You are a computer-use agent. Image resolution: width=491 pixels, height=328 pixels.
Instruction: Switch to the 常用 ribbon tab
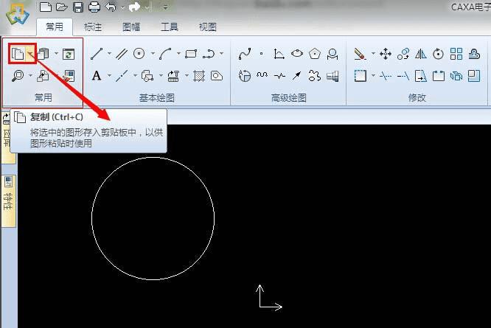coord(55,27)
